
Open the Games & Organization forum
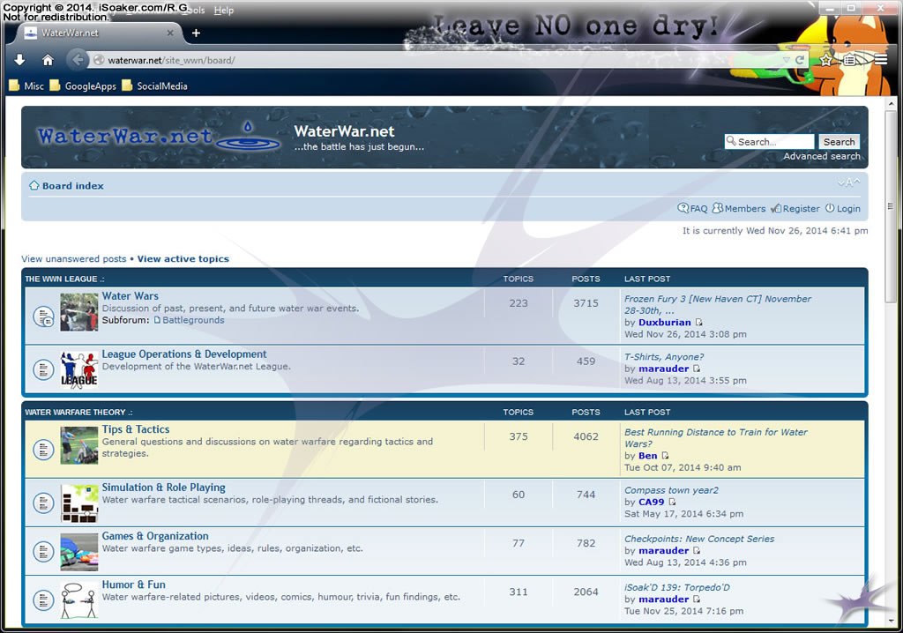coord(155,536)
